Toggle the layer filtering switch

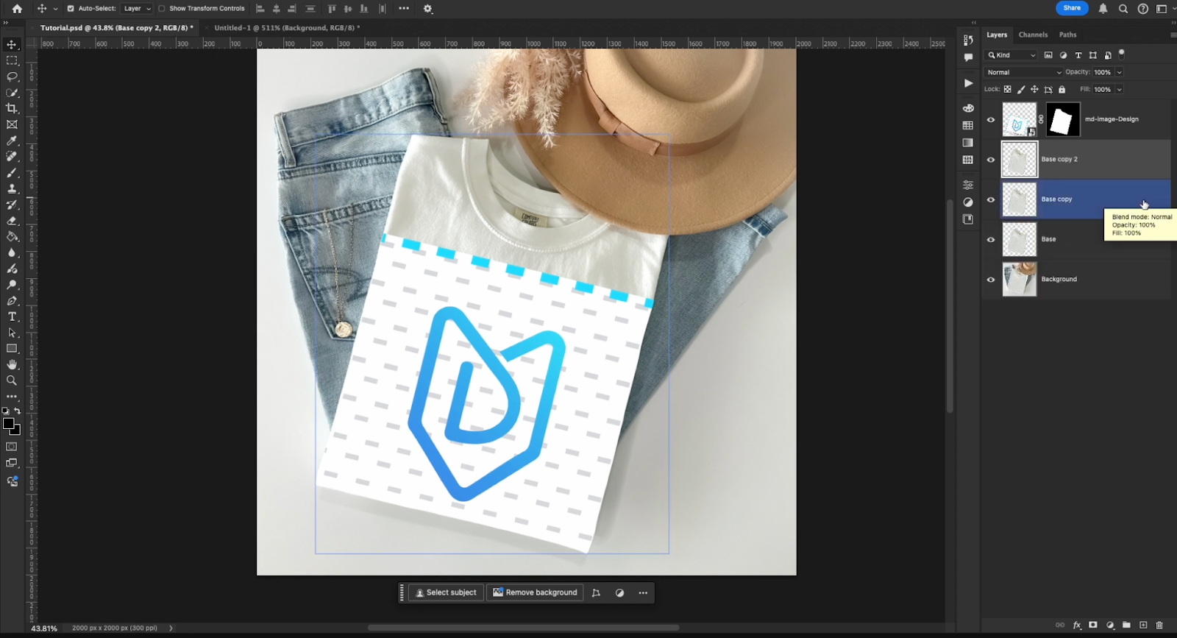pos(1122,54)
